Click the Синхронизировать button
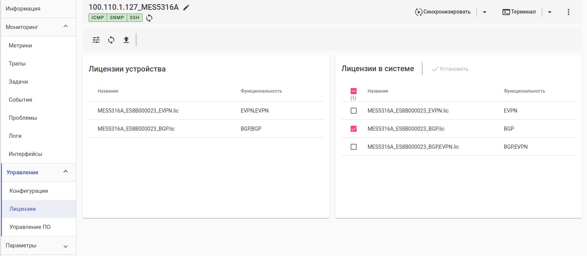Viewport: 587px width, 256px height. coord(443,12)
